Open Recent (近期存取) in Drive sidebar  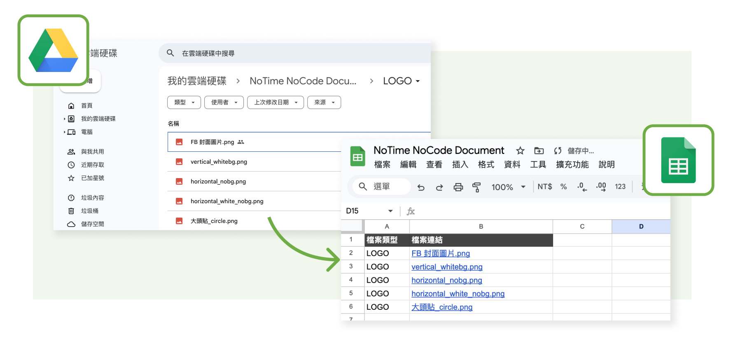86,165
